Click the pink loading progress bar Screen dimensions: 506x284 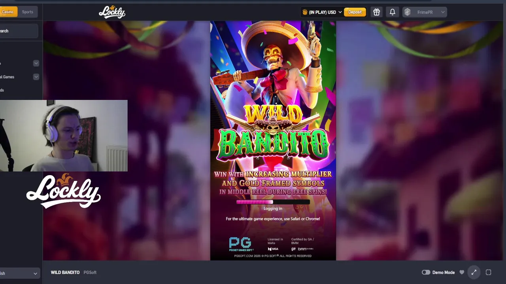point(273,202)
